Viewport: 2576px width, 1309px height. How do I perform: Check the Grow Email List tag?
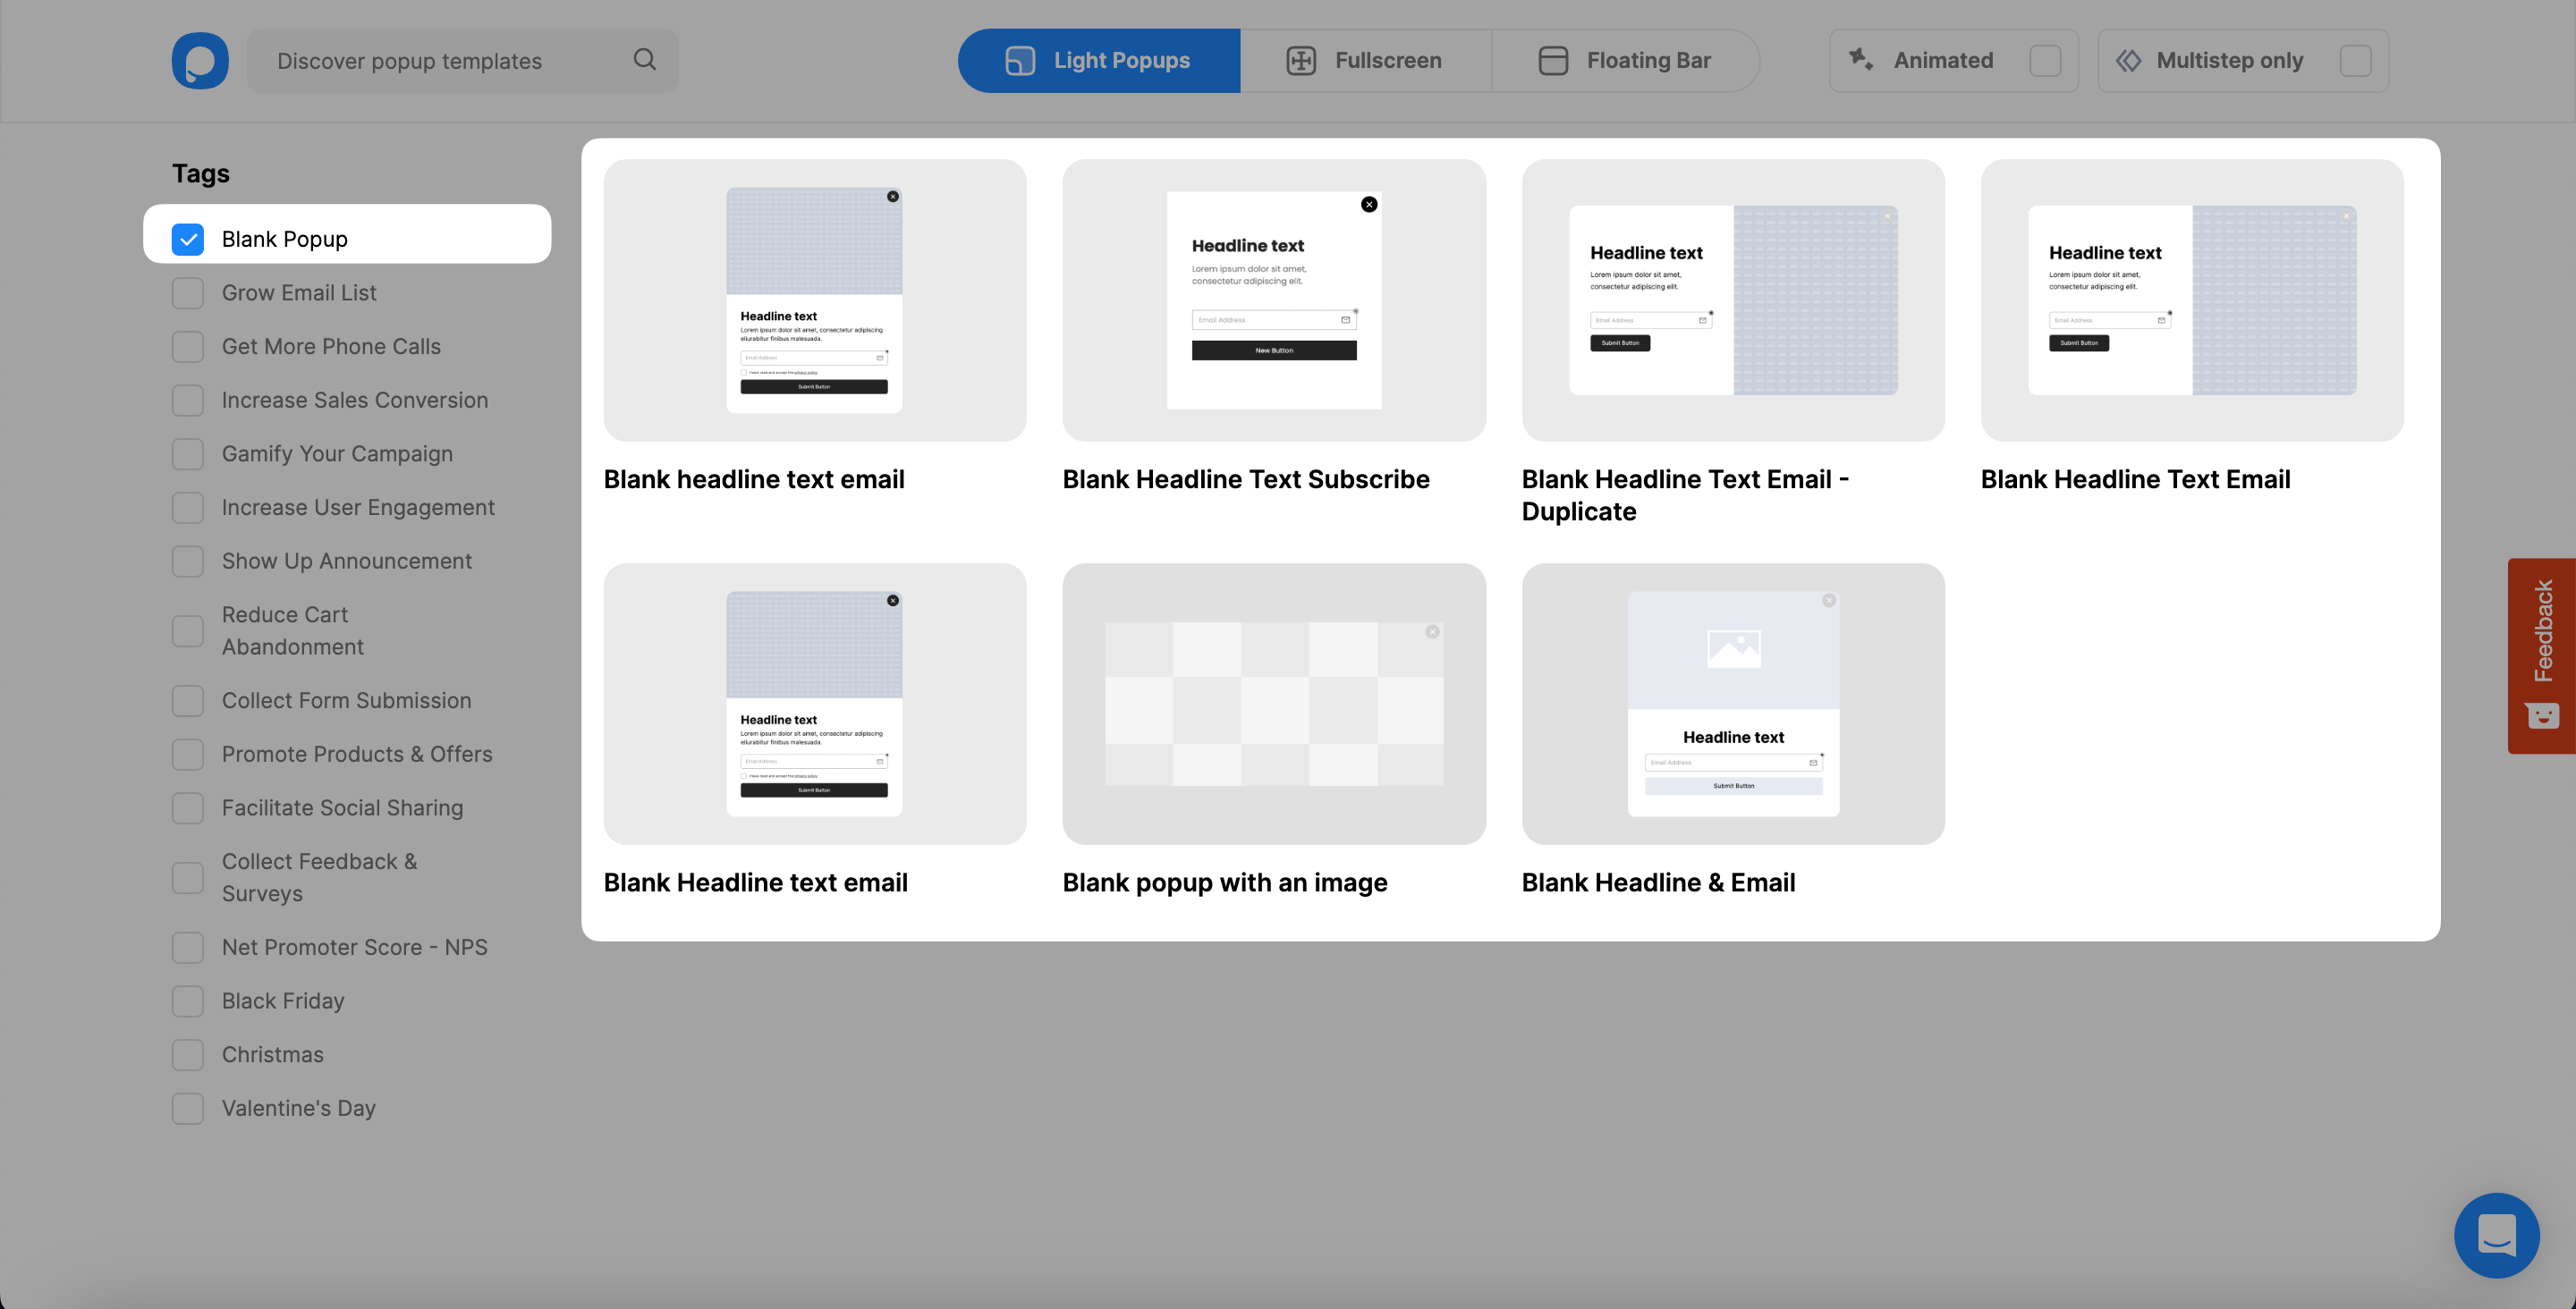tap(188, 293)
